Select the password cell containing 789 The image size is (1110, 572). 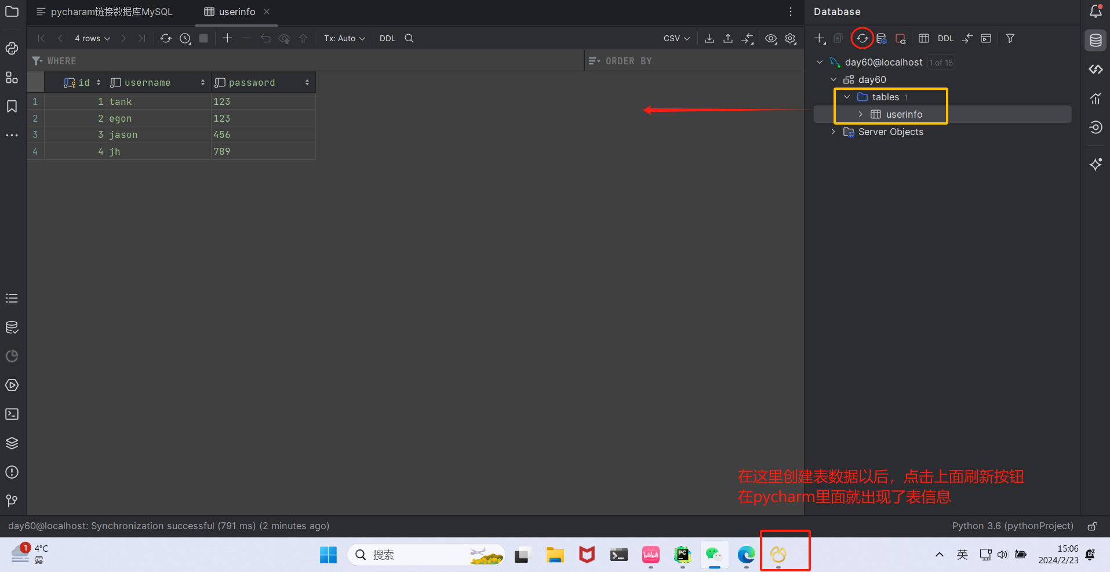click(x=263, y=151)
